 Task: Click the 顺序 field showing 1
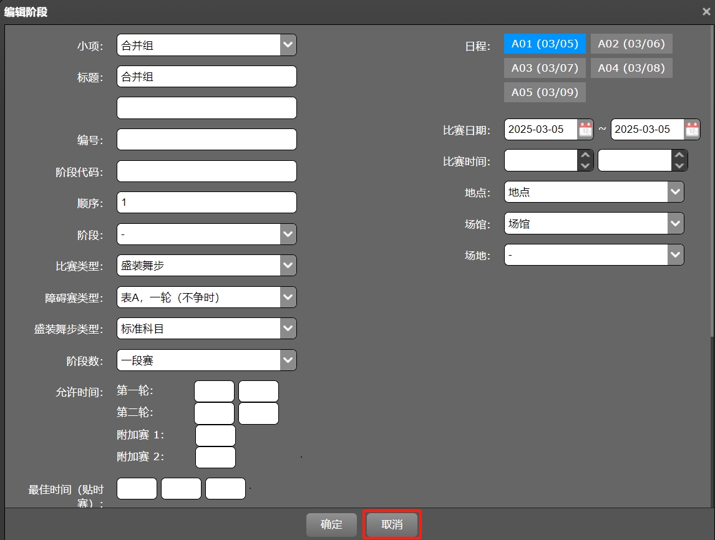(x=206, y=202)
